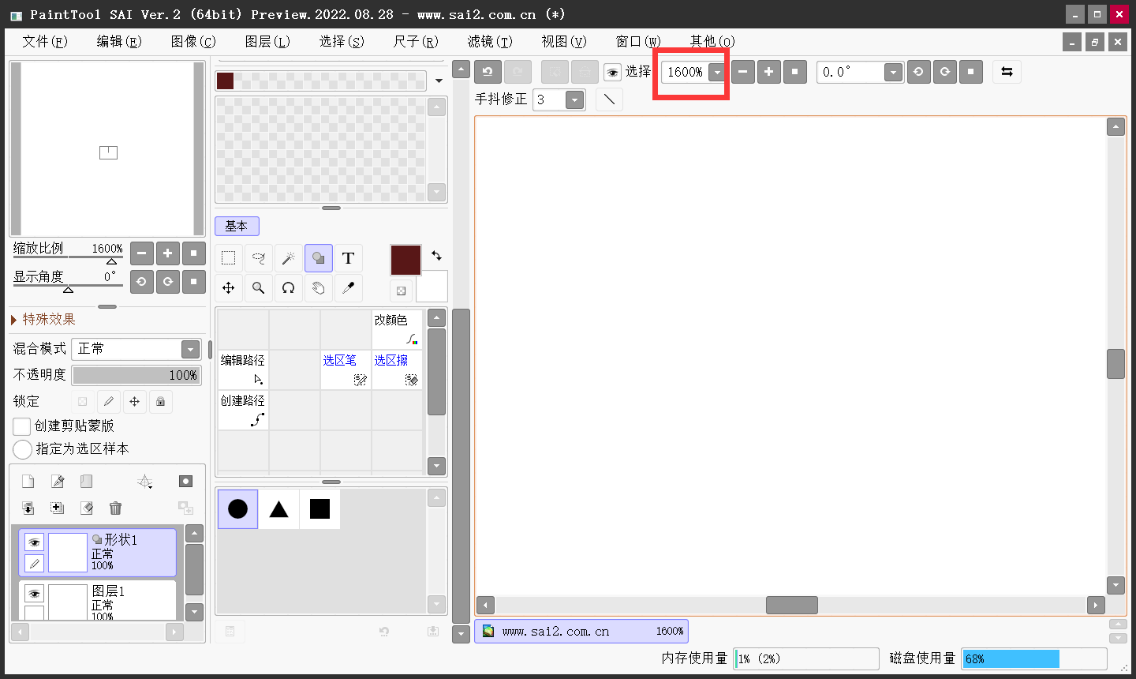1136x679 pixels.
Task: Click the www.sai2.com.cn document tab
Action: click(x=581, y=631)
